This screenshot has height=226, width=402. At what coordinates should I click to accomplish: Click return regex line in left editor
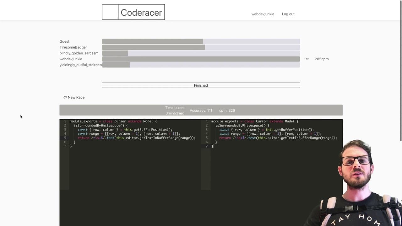[137, 138]
